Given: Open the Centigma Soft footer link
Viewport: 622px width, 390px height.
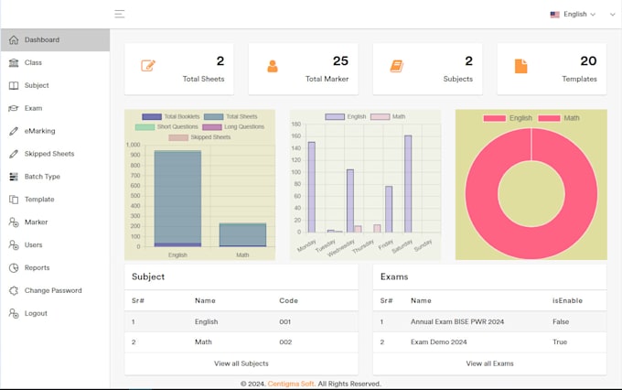Looking at the screenshot, I should (291, 384).
